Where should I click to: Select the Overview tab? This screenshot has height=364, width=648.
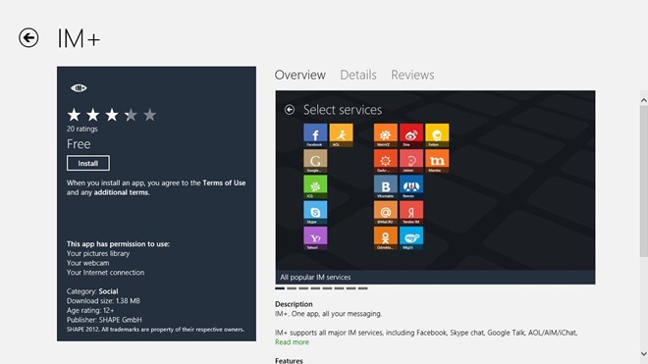(x=300, y=75)
